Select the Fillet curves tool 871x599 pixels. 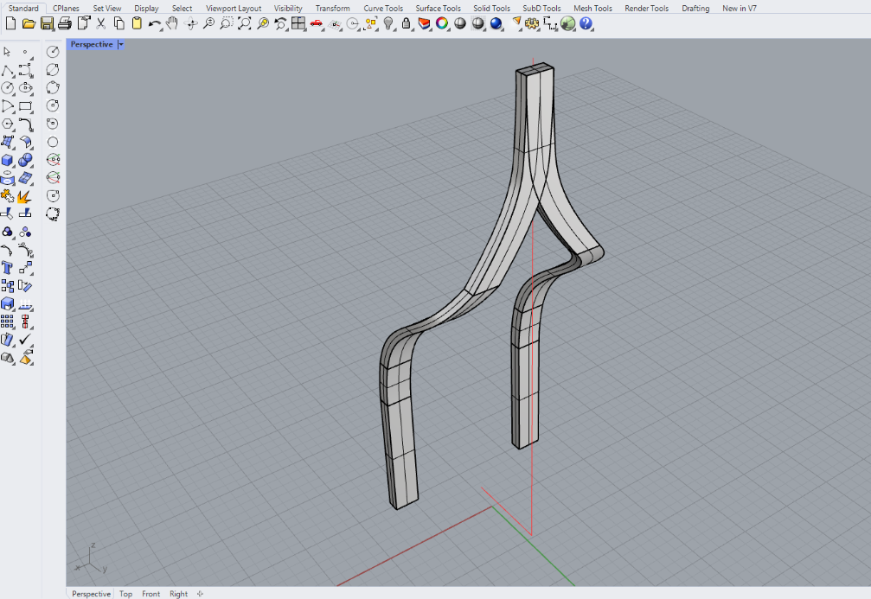(25, 124)
